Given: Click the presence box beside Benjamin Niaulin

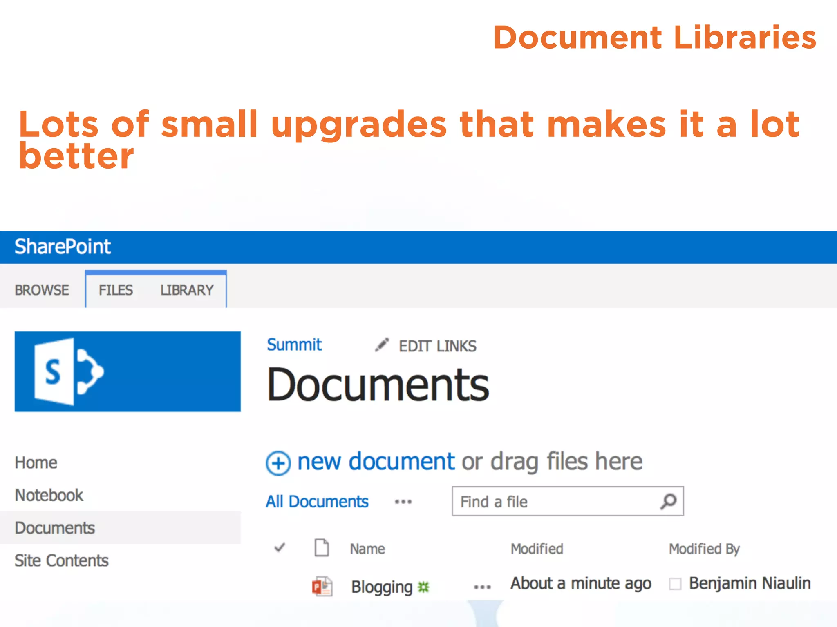Looking at the screenshot, I should point(675,584).
